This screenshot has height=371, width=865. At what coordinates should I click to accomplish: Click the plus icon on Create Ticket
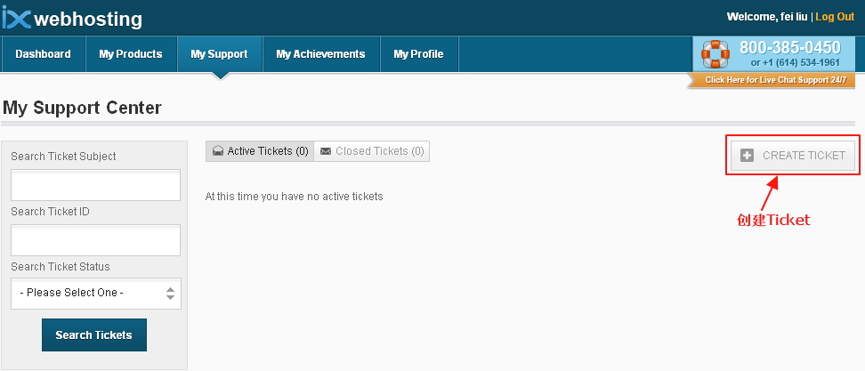coord(747,156)
